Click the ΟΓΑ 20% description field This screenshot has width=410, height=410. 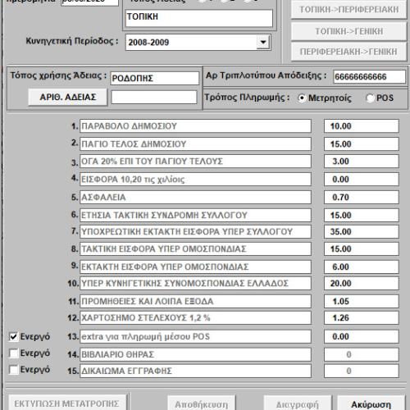pos(195,162)
